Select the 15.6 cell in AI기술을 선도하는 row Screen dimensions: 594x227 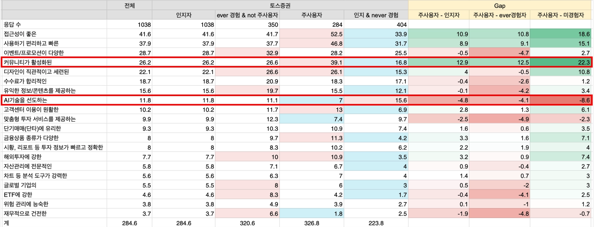(x=376, y=100)
